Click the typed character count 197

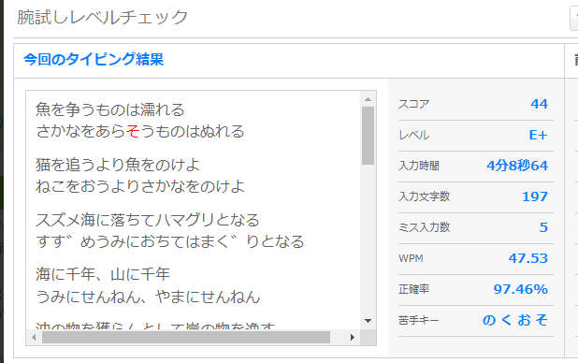point(535,196)
